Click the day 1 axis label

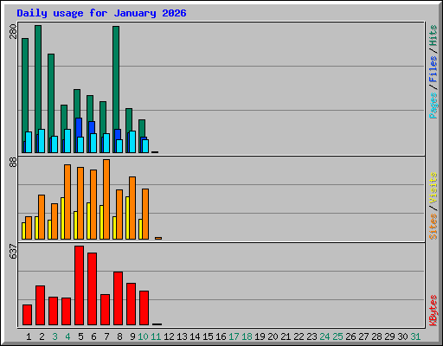(29, 336)
